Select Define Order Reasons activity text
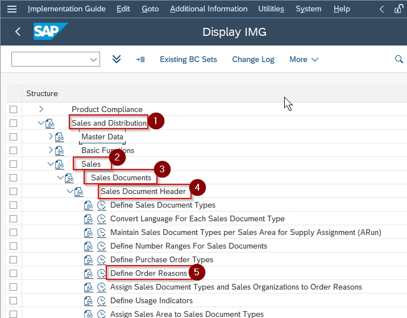Screen dimensions: 407x318 tap(149, 273)
